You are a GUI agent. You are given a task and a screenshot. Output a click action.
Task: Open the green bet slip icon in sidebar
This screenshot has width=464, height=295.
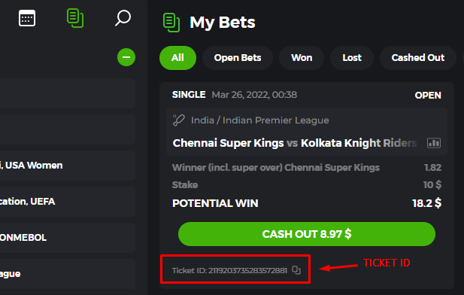coord(75,18)
